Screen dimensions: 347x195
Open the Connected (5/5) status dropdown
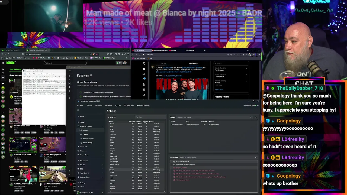(x=252, y=105)
